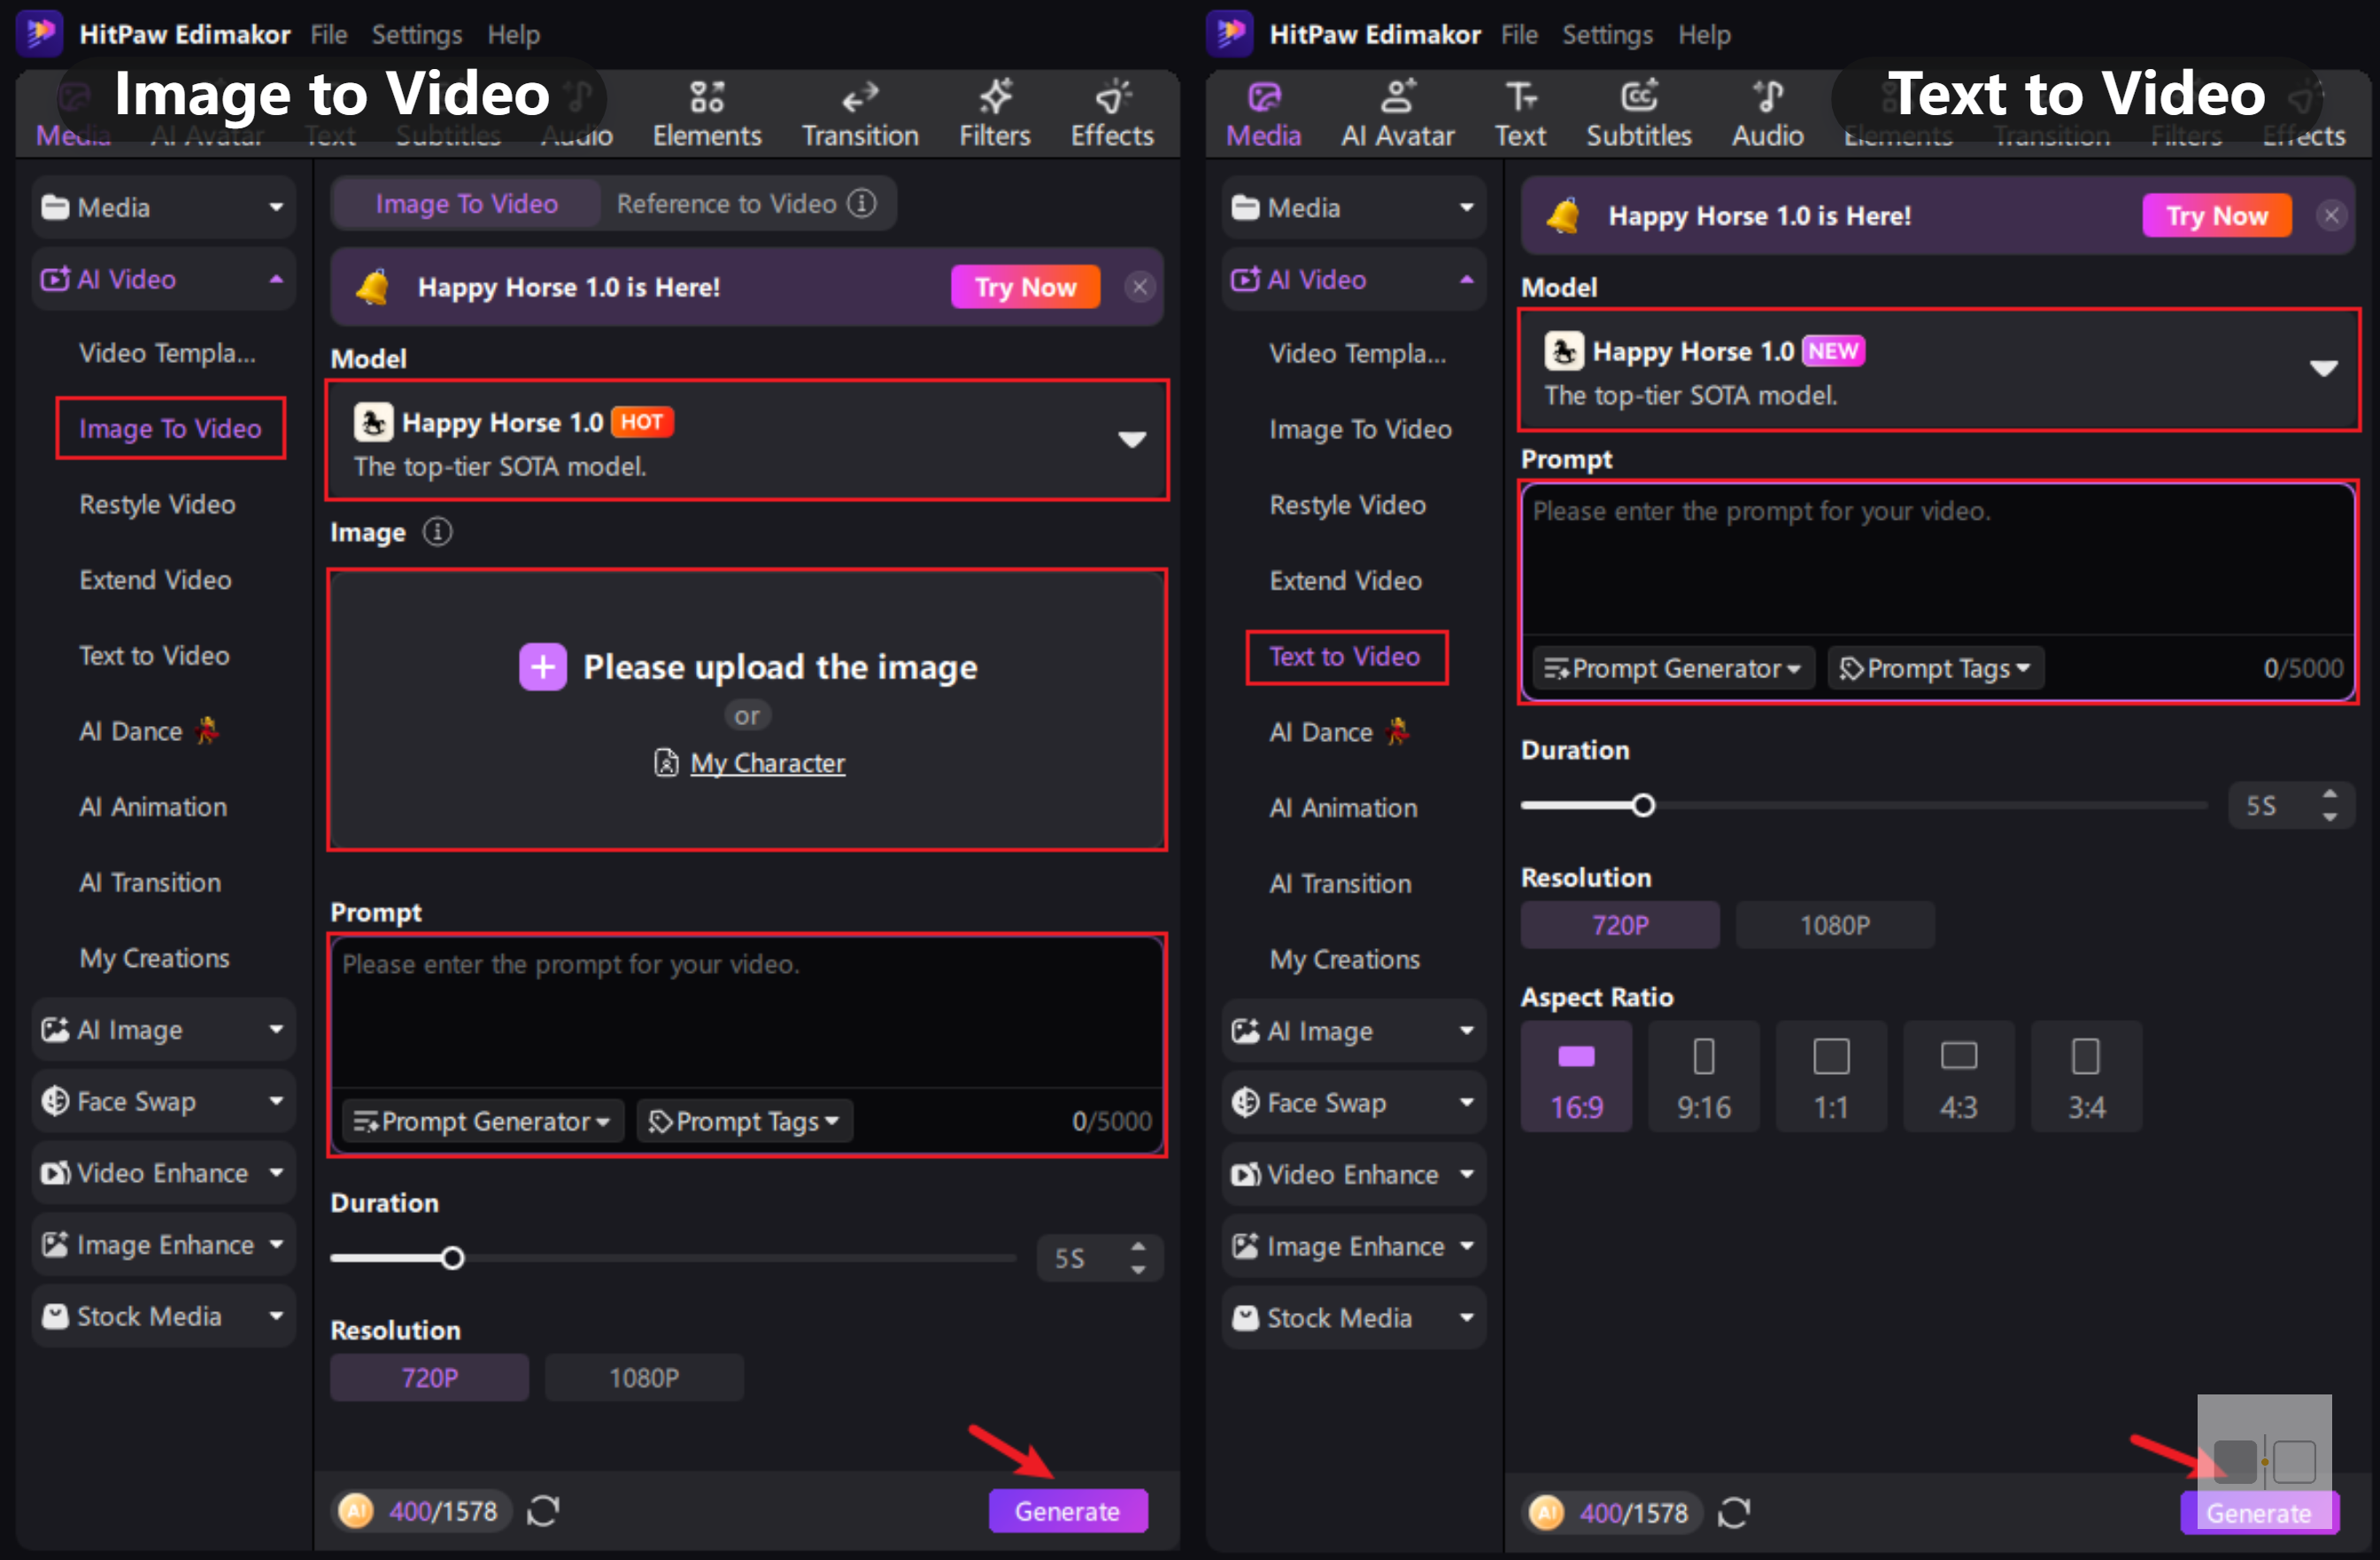Click AI credits coin icon in left window
Viewport: 2380px width, 1560px height.
[355, 1510]
